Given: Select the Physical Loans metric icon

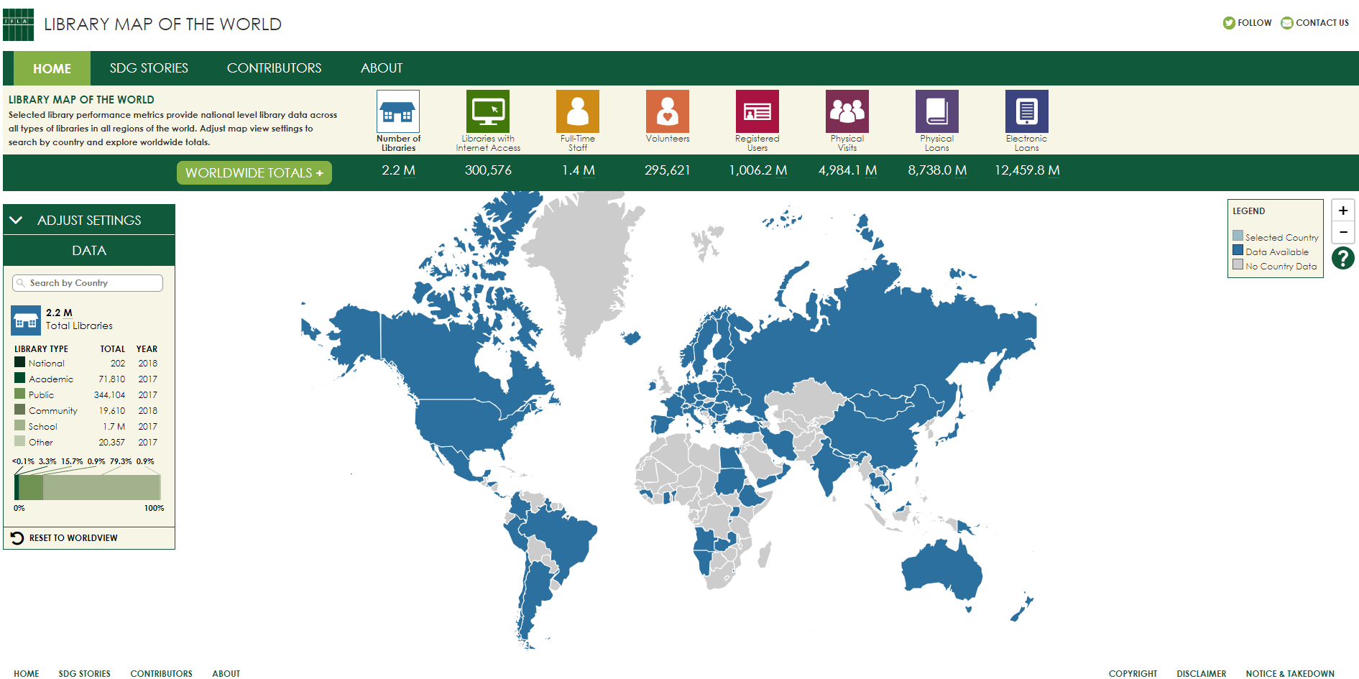Looking at the screenshot, I should 937,111.
